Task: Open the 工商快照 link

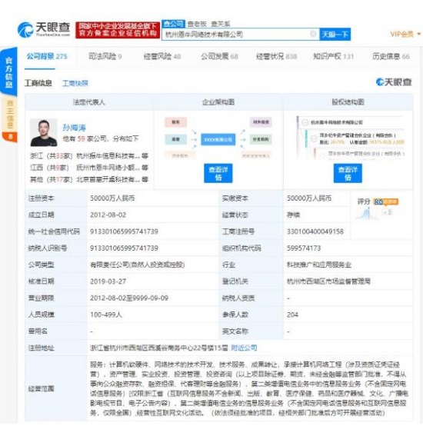Action: coord(75,83)
